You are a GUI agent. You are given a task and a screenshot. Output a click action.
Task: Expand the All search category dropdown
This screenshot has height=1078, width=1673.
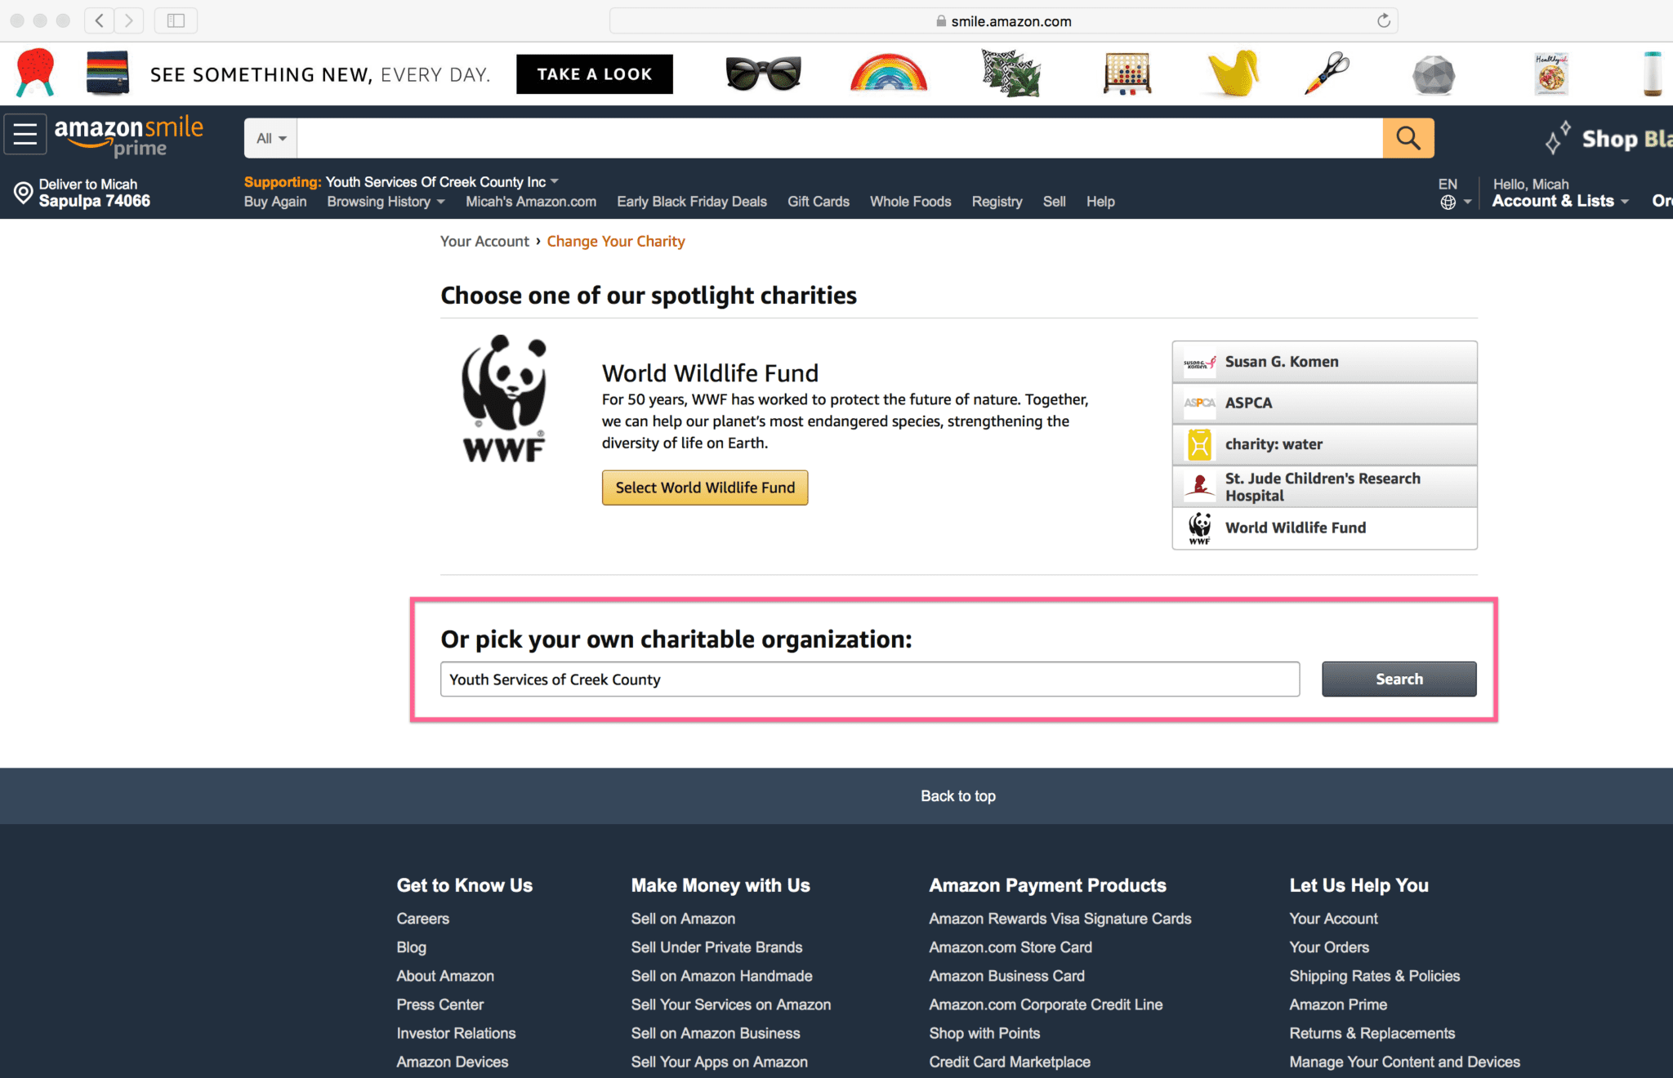[270, 136]
